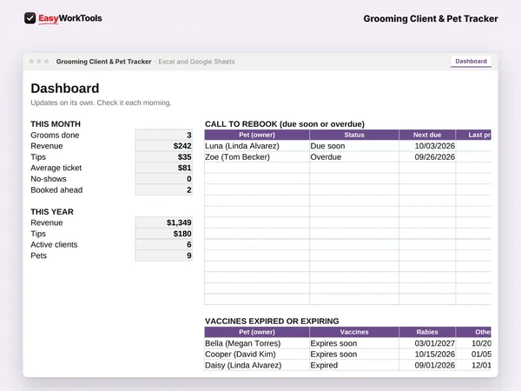The width and height of the screenshot is (521, 391).
Task: Click the Expired vaccine status cell
Action: [x=354, y=365]
